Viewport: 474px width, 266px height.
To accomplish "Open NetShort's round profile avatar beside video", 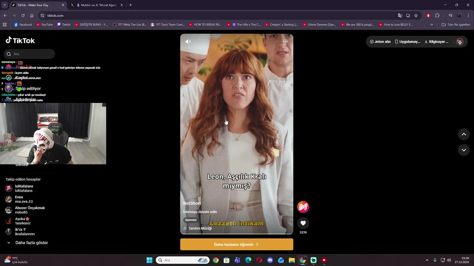I will pyautogui.click(x=303, y=207).
